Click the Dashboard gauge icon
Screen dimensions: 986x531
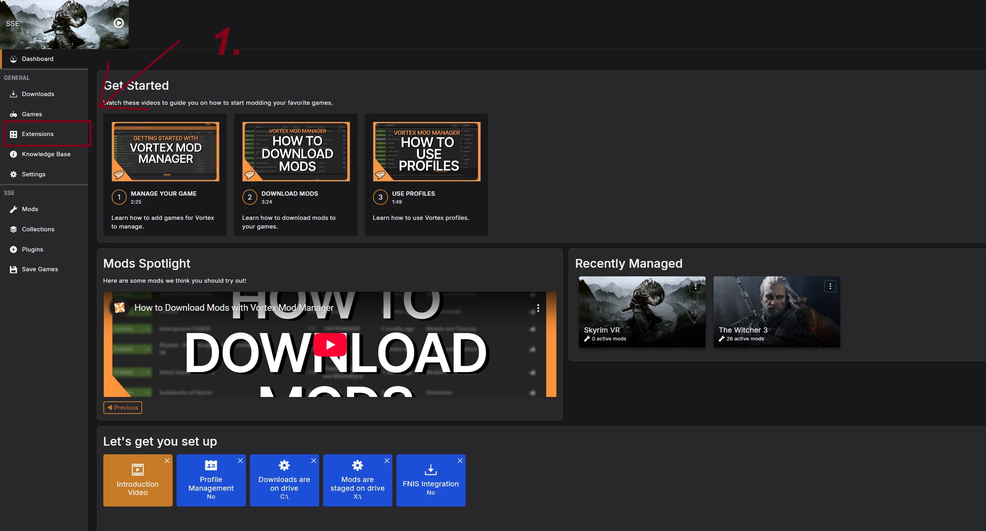(x=13, y=59)
